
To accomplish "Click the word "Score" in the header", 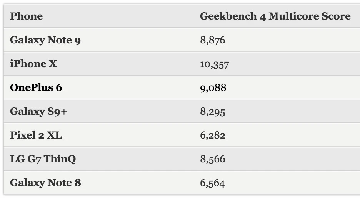I will pos(337,16).
